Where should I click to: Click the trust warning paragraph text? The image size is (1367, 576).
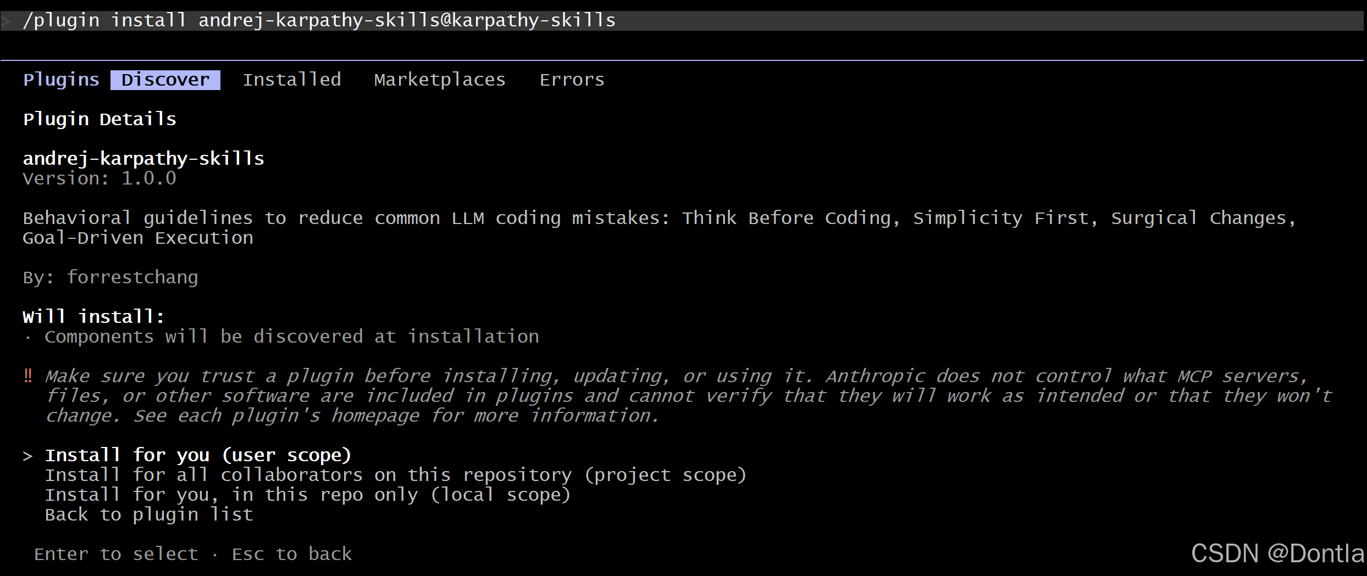click(x=689, y=396)
